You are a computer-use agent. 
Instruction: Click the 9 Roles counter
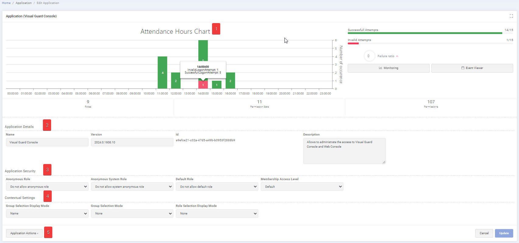tap(88, 104)
